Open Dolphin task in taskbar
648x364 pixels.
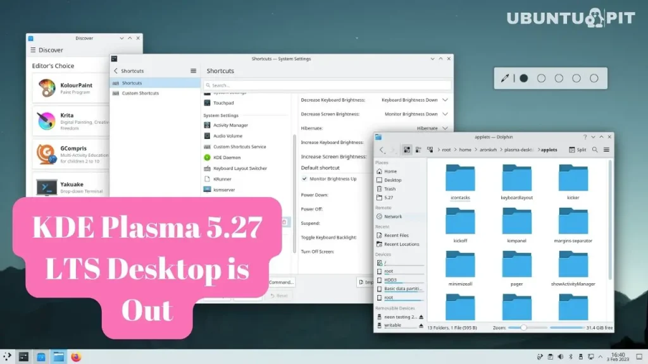click(59, 356)
